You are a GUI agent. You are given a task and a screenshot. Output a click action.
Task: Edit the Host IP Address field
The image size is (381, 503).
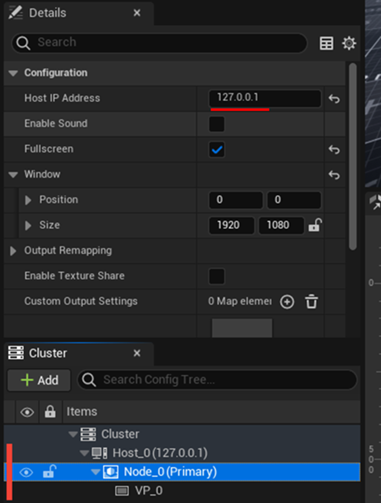265,98
